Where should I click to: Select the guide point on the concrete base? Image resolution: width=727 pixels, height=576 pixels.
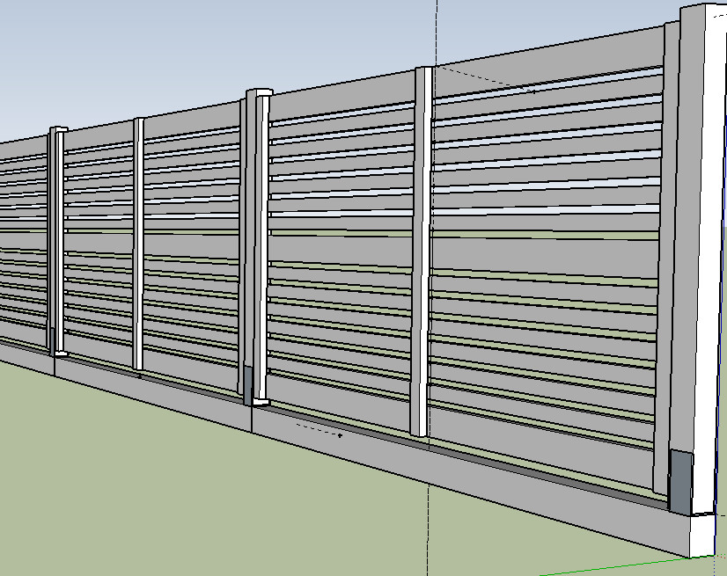pyautogui.click(x=341, y=434)
